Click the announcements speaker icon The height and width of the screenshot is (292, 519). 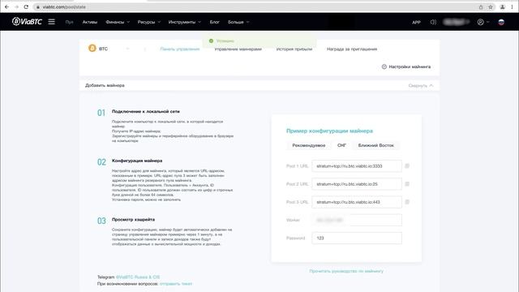[x=433, y=22]
